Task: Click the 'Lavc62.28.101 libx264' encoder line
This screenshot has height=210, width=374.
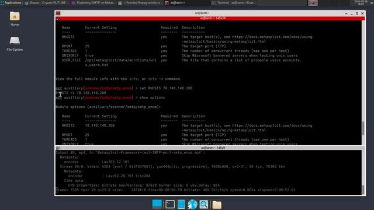Action: [x=109, y=176]
